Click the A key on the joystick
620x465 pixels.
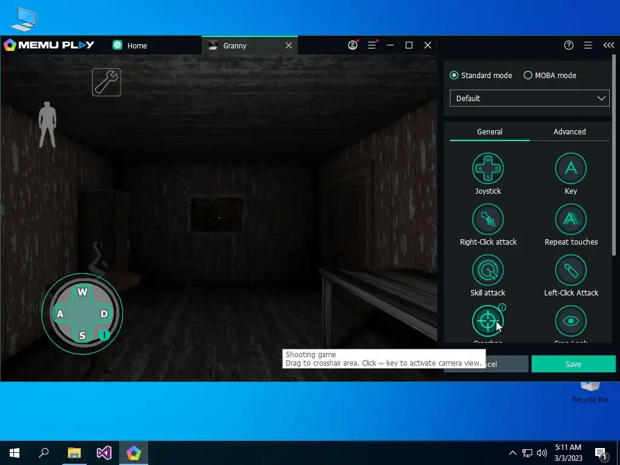pos(60,314)
